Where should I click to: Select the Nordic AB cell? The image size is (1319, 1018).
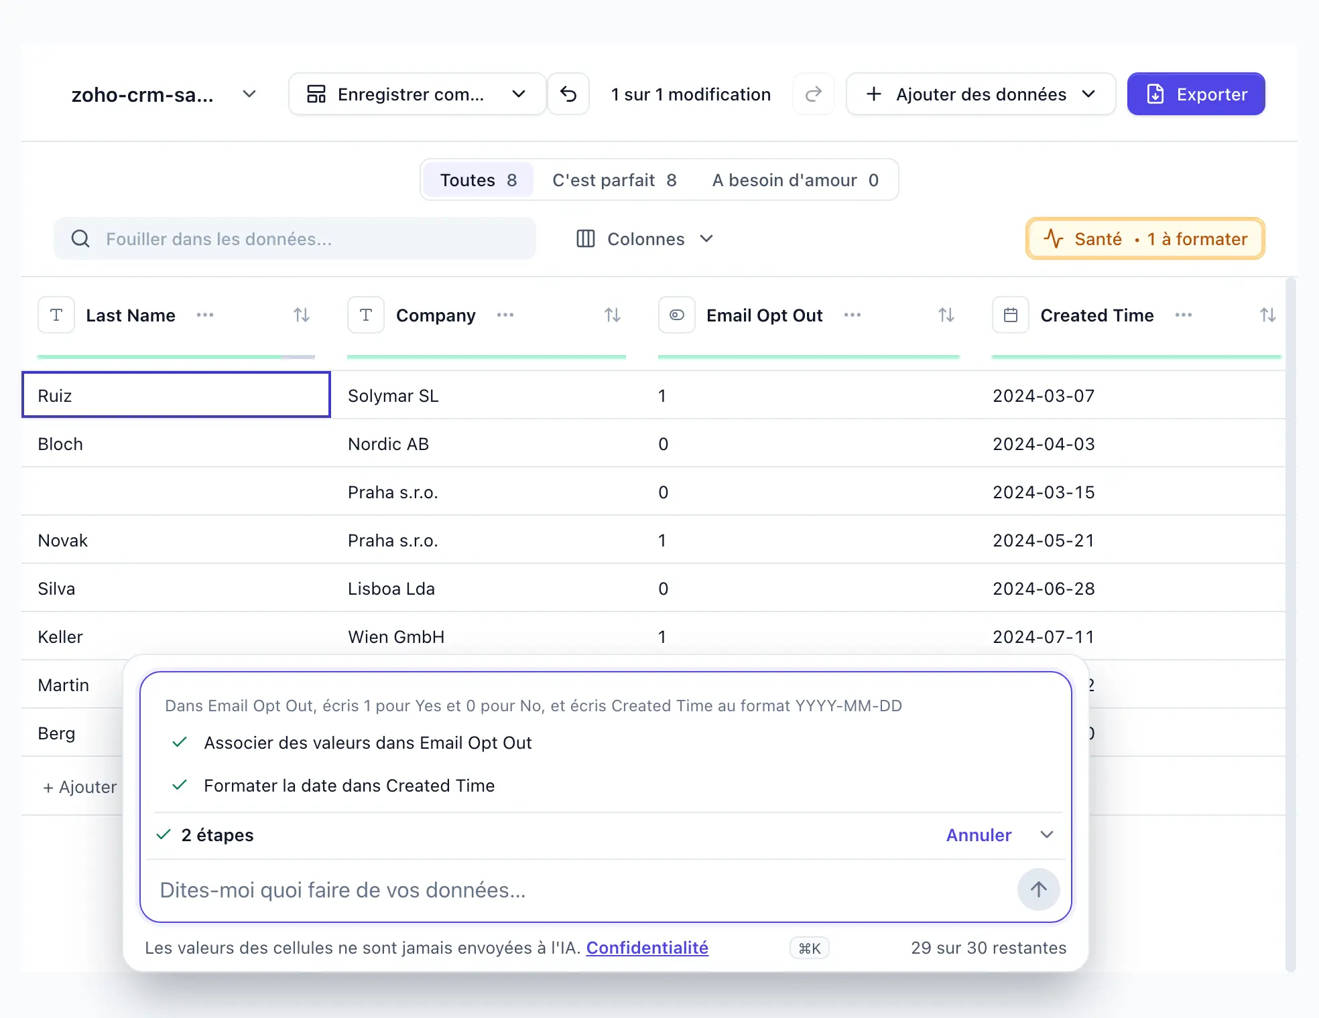(x=487, y=443)
